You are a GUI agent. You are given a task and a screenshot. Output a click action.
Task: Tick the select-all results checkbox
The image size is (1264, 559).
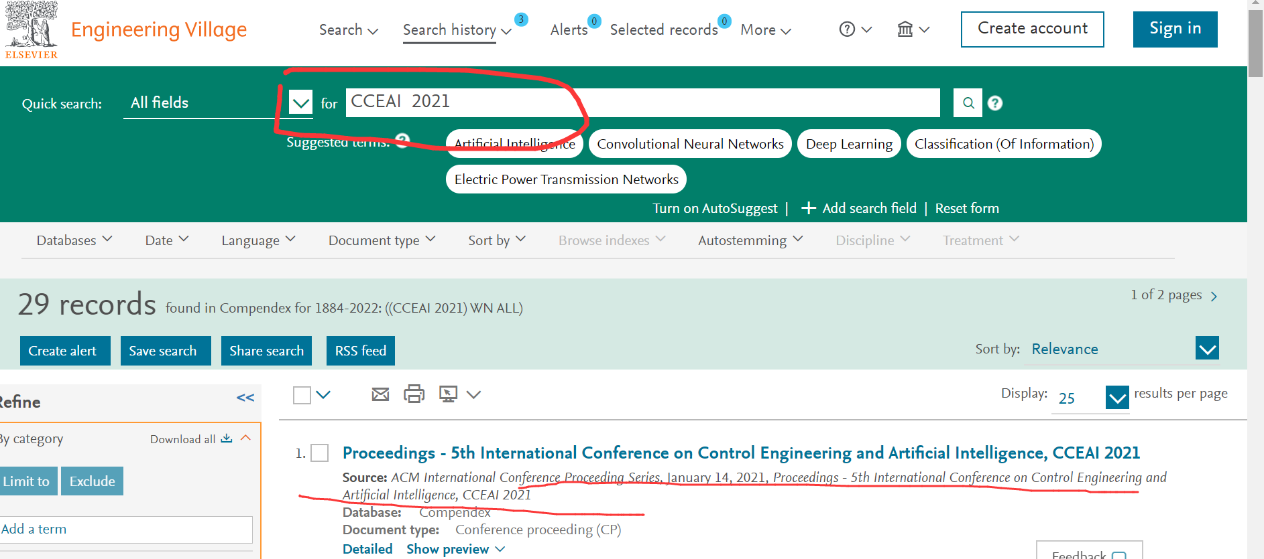[302, 395]
